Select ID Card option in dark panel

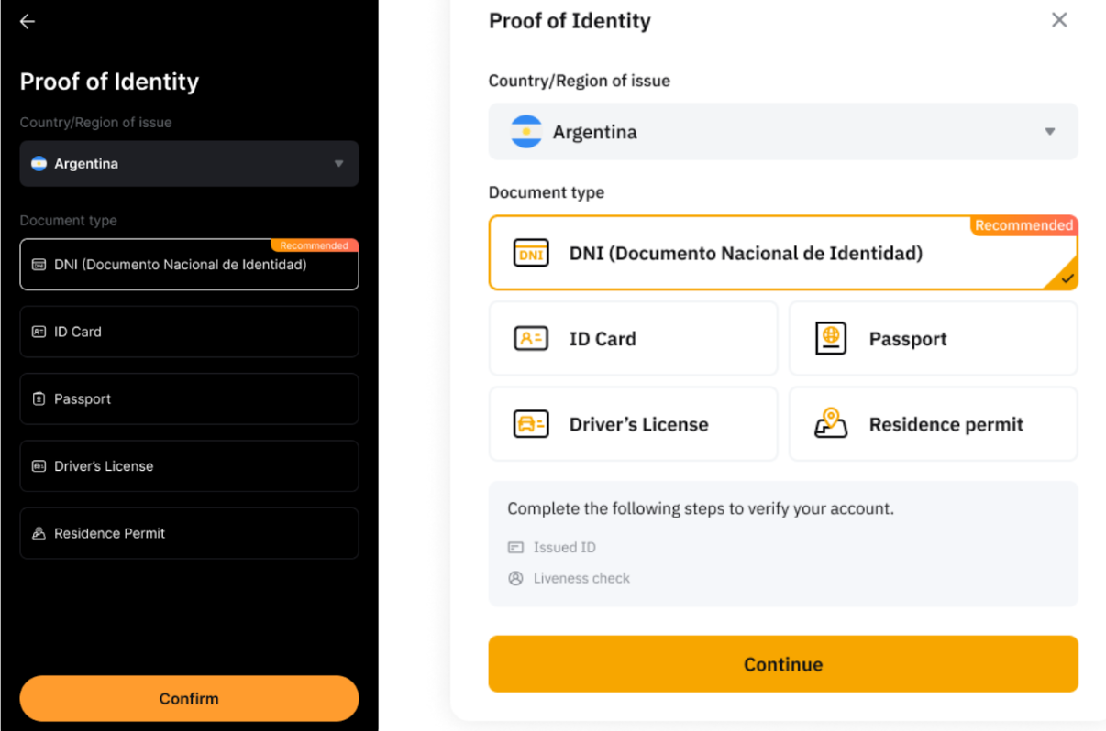(189, 332)
